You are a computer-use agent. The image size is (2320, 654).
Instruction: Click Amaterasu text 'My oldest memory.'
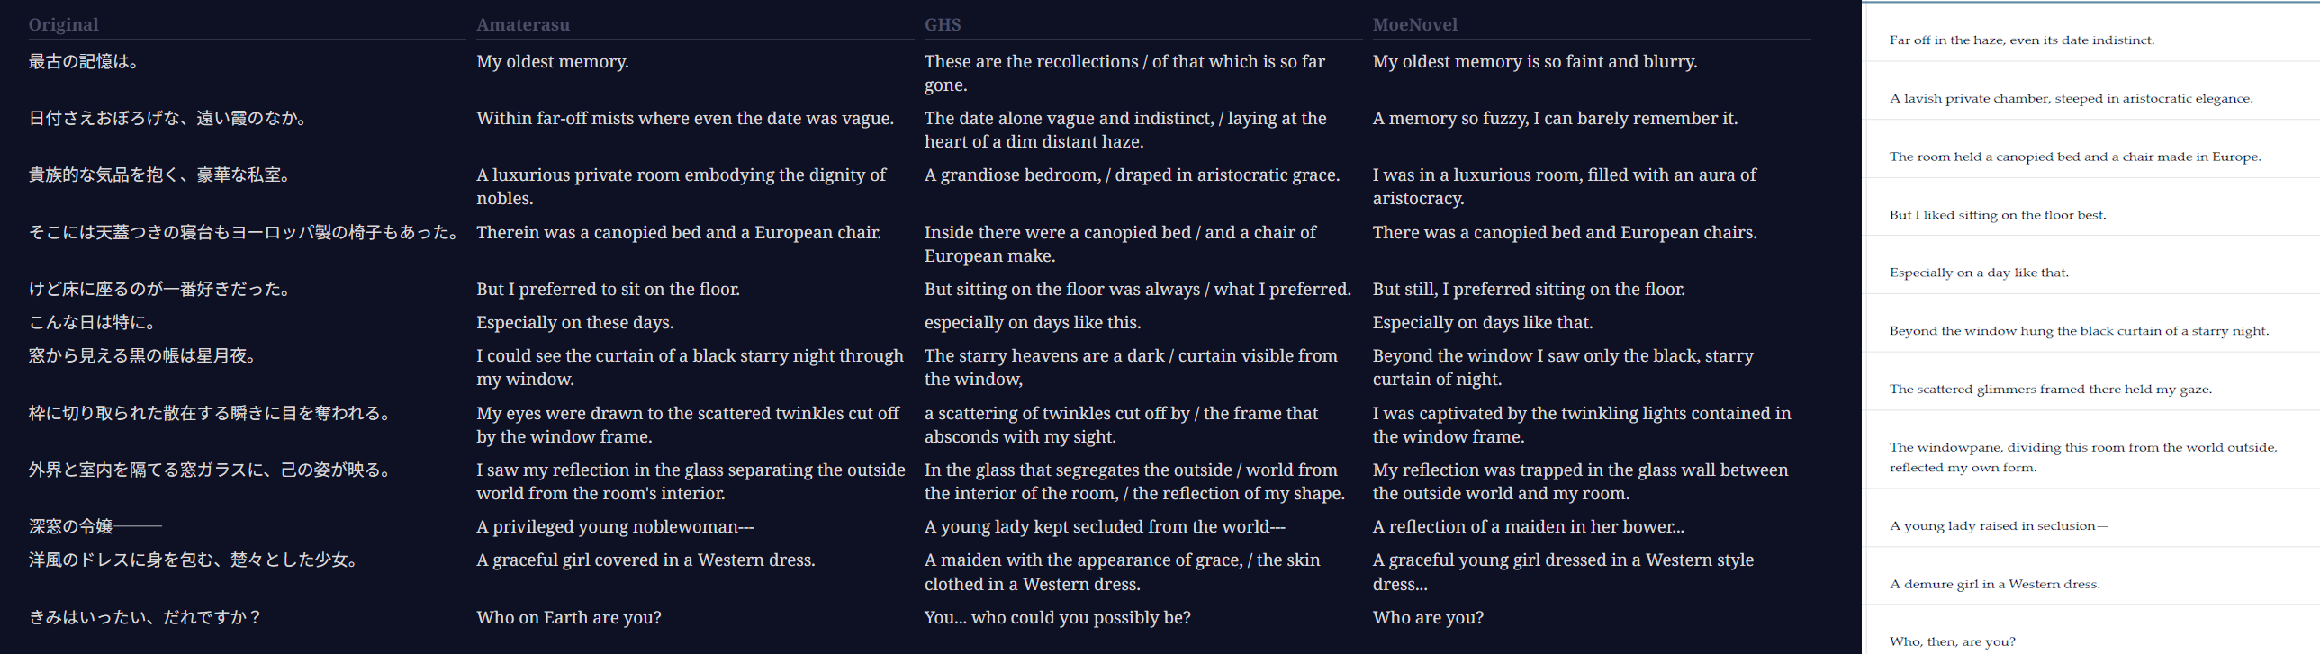click(x=552, y=61)
